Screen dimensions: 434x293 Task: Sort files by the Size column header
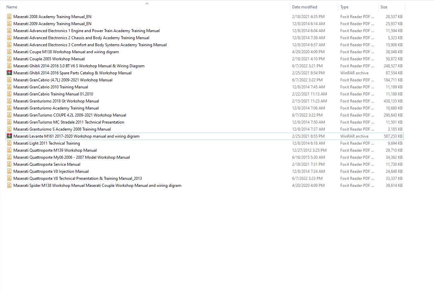pyautogui.click(x=384, y=7)
